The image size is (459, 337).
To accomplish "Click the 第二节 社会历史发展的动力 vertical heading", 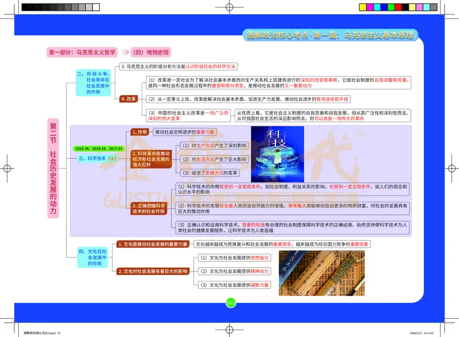I will [53, 168].
